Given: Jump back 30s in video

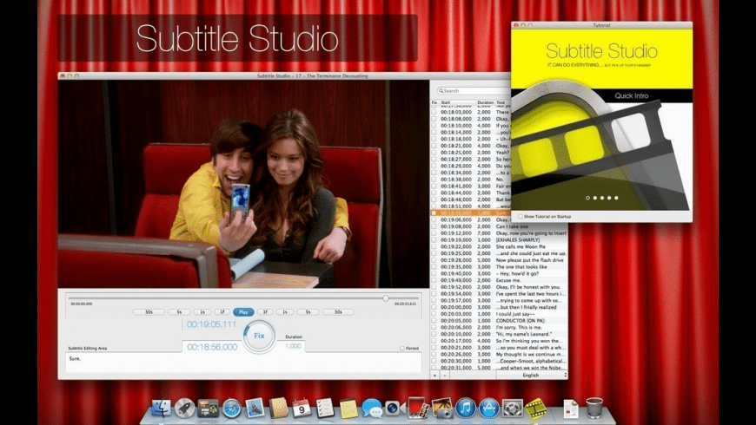Looking at the screenshot, I should [x=149, y=312].
